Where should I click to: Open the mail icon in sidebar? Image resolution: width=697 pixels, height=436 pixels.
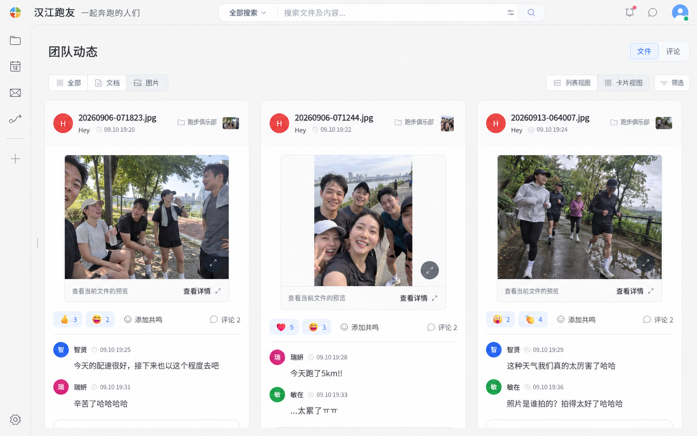15,93
